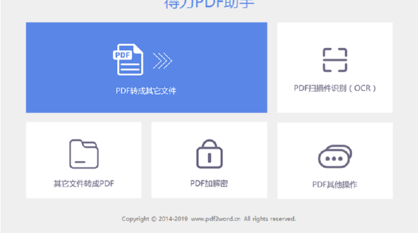The width and height of the screenshot is (418, 233).
Task: Click the folder icon for file conversion
Action: click(84, 154)
